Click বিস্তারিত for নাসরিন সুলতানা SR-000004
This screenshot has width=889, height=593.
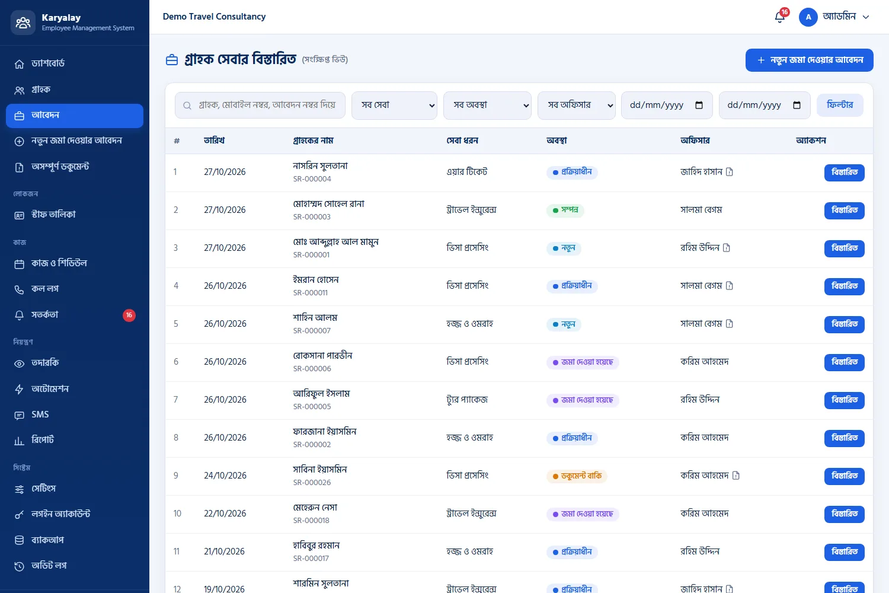click(845, 173)
